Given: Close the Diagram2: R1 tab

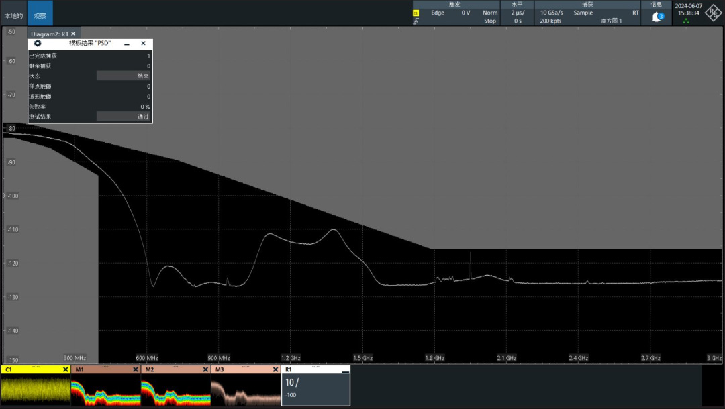Looking at the screenshot, I should (73, 34).
